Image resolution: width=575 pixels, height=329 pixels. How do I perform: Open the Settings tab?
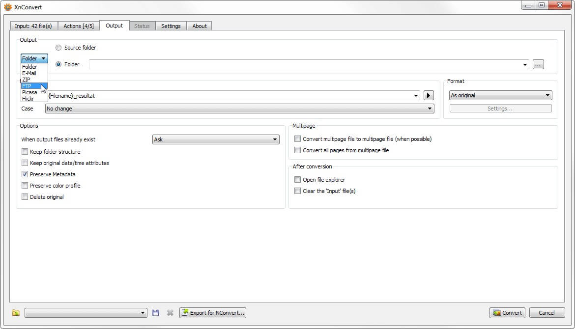click(x=171, y=26)
